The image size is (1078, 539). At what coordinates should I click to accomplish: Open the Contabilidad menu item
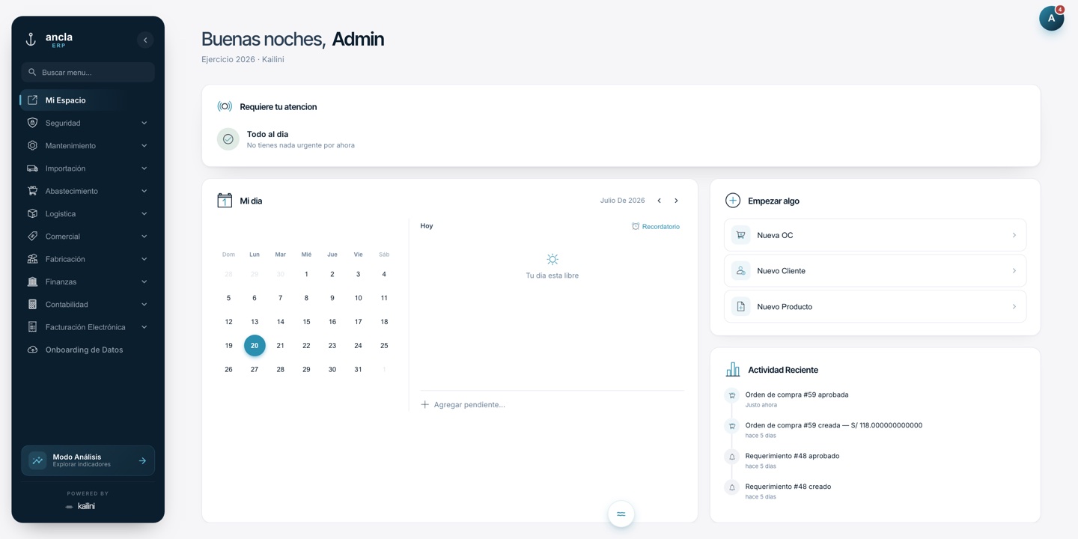[88, 305]
